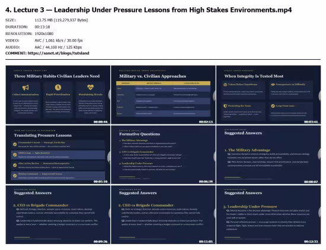Open the Military vs. Civilian Approaches thumbnail
This screenshot has height=250, width=326.
click(x=163, y=95)
